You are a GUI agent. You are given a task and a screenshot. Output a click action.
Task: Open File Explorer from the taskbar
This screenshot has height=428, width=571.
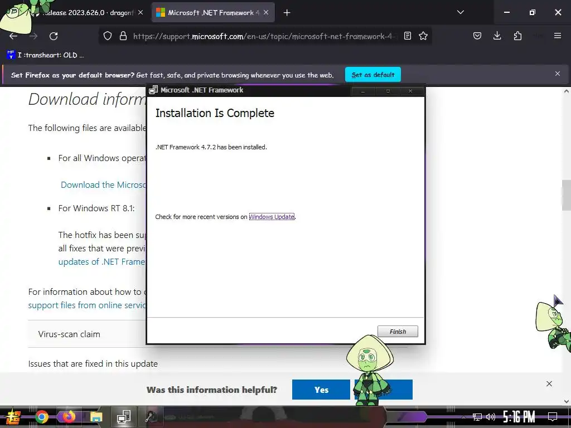pyautogui.click(x=96, y=417)
